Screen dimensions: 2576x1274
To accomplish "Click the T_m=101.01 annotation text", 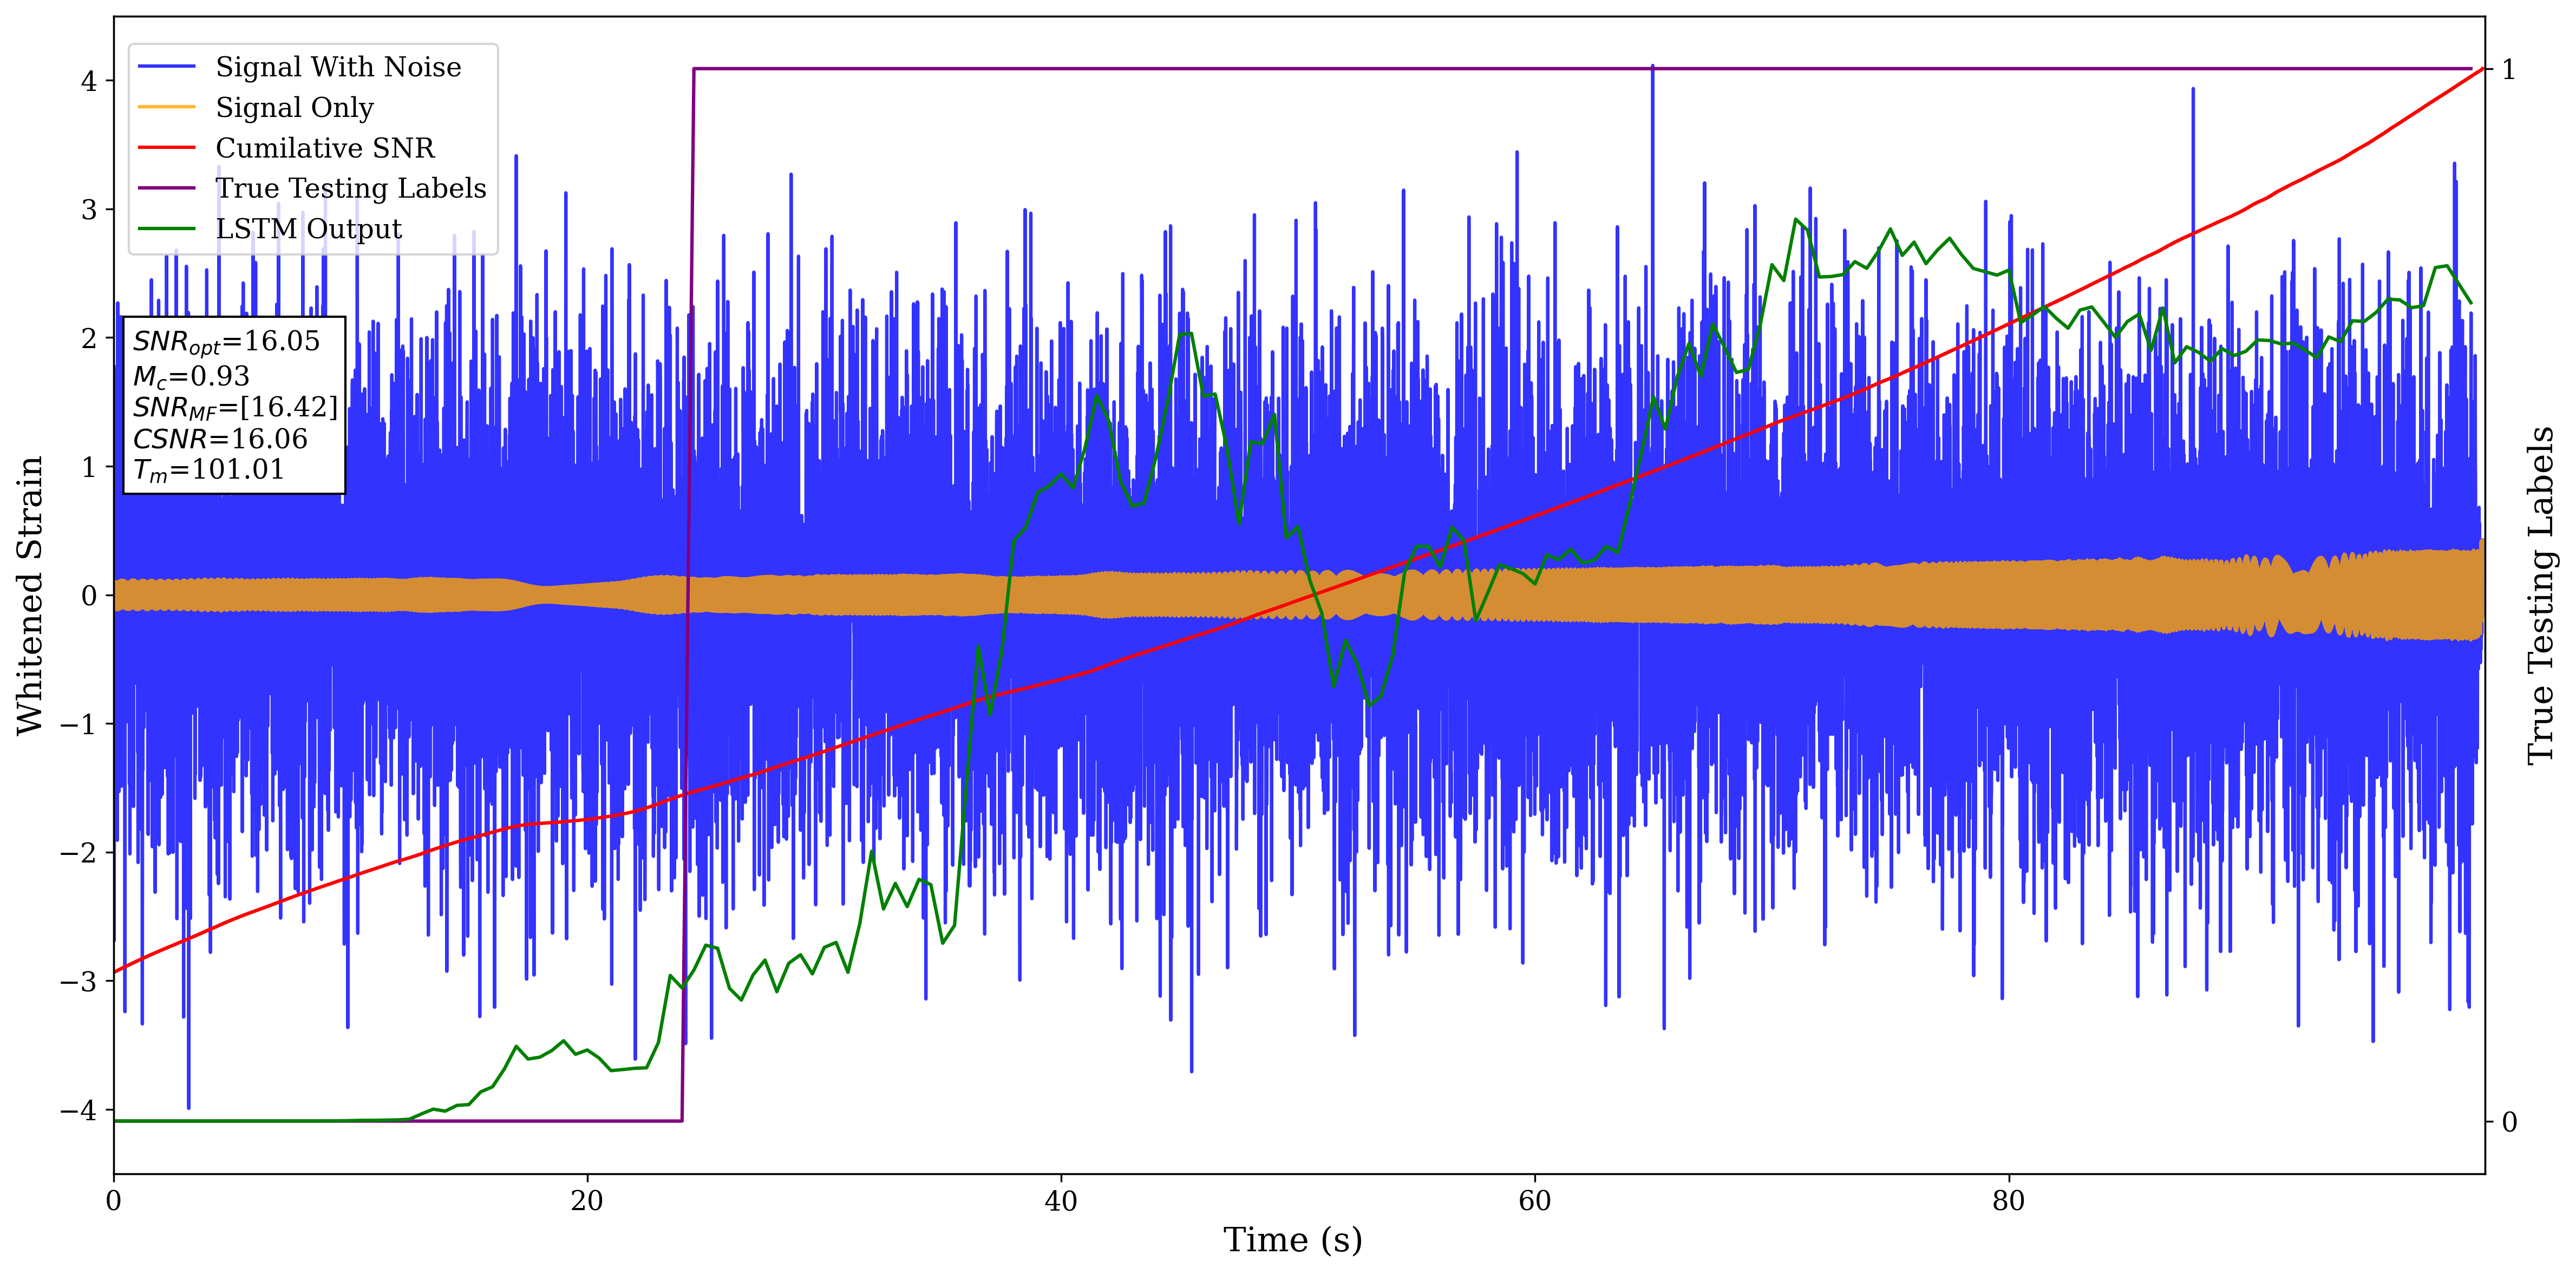I will [x=208, y=470].
